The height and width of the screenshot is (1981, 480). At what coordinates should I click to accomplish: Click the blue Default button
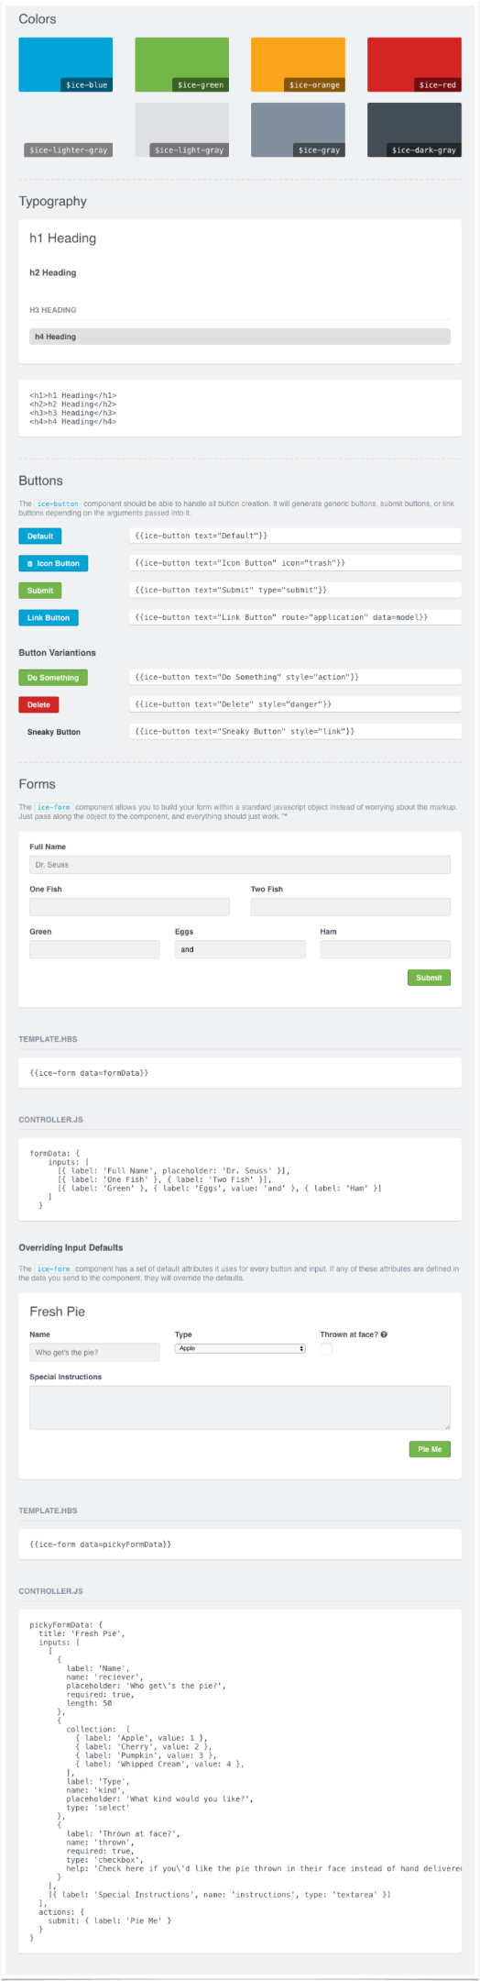(x=40, y=536)
